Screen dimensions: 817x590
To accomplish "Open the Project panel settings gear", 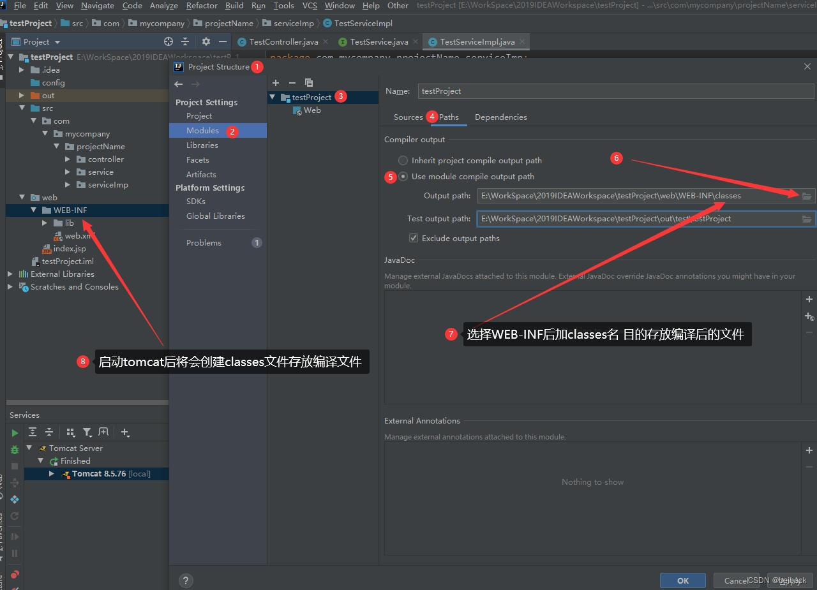I will (206, 41).
